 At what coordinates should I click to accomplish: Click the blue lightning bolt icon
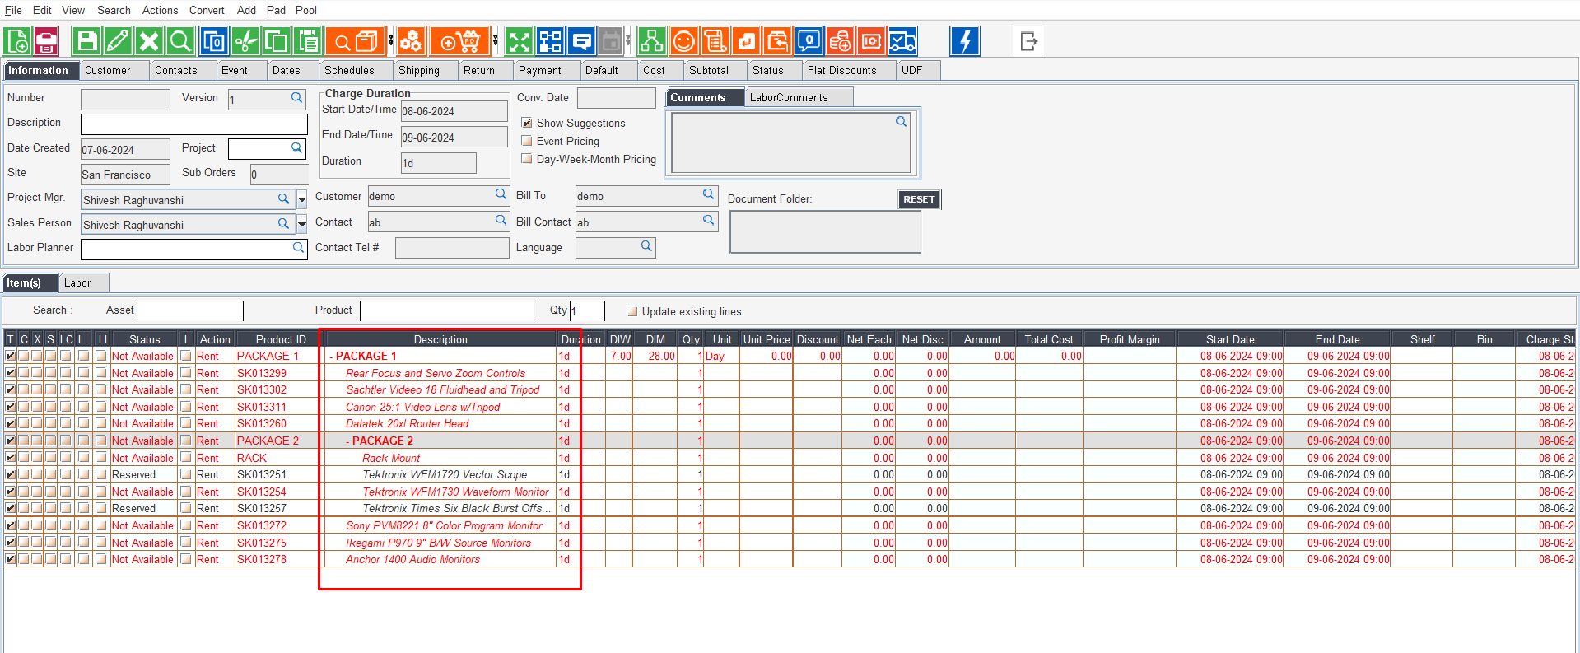(x=964, y=41)
